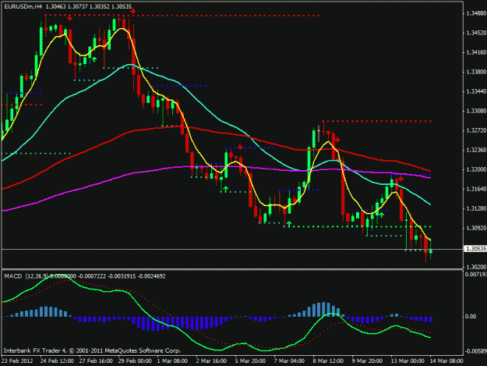Click the 1.30920 price axis label
487x366 pixels.
point(476,228)
